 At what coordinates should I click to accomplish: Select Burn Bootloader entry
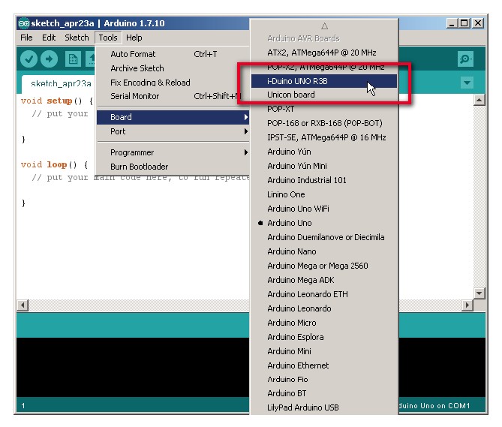[x=173, y=167]
